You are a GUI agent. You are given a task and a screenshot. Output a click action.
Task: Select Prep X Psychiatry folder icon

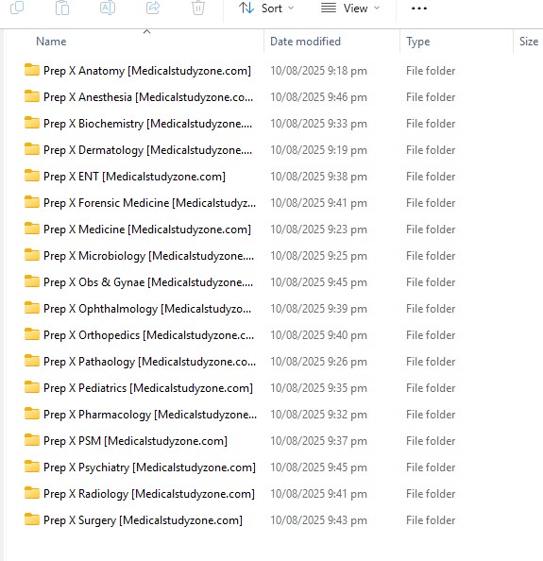pyautogui.click(x=32, y=467)
